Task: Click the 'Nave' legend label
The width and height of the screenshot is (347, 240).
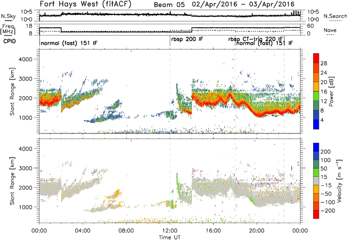Action: 330,30
